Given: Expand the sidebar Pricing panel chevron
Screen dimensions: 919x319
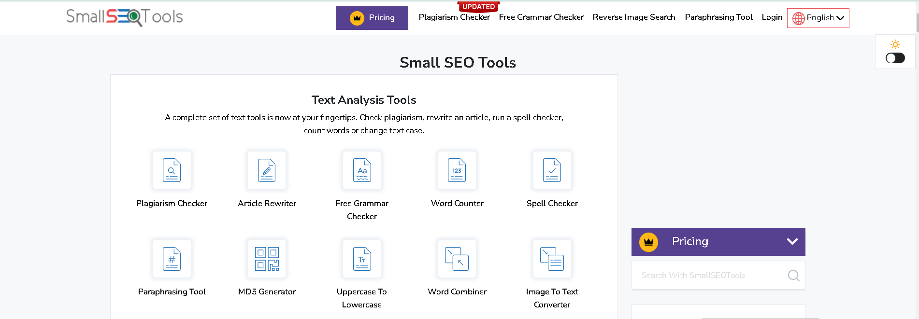Looking at the screenshot, I should coord(792,241).
